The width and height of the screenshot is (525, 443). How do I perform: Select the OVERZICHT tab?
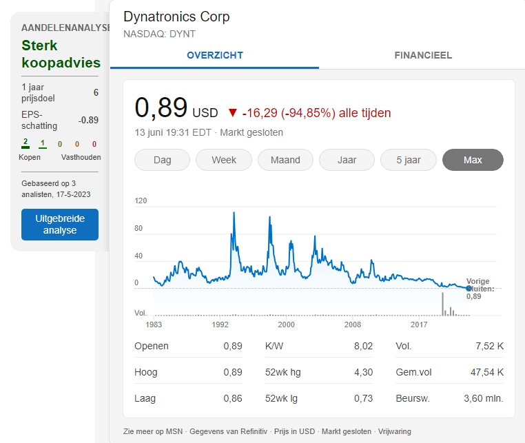215,55
